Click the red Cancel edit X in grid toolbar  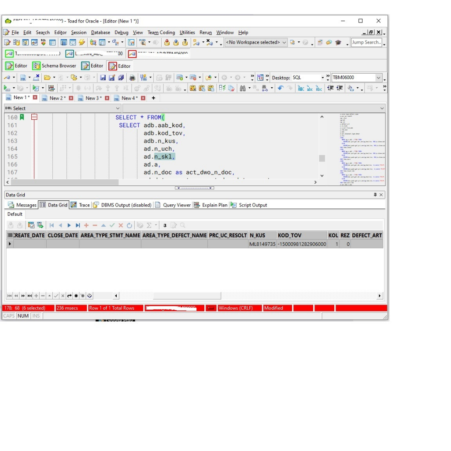tap(121, 225)
